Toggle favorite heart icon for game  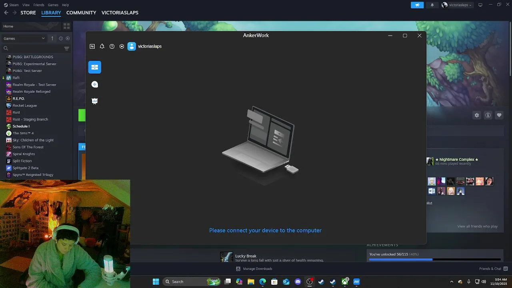[x=499, y=115]
